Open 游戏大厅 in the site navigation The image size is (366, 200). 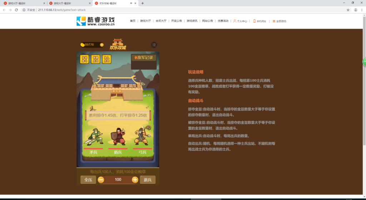click(145, 21)
